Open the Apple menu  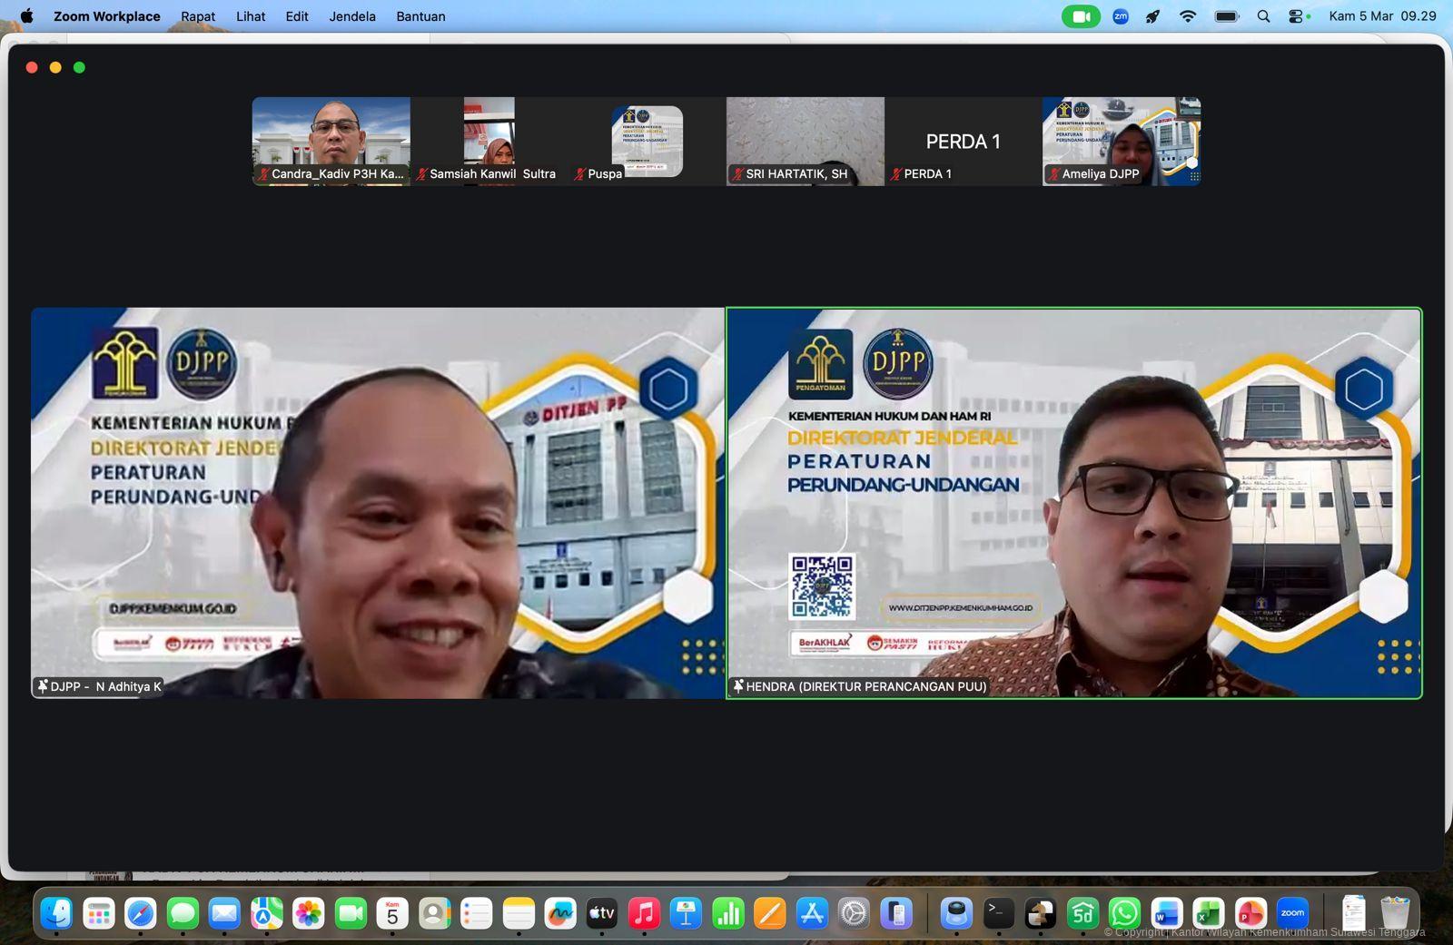[26, 16]
